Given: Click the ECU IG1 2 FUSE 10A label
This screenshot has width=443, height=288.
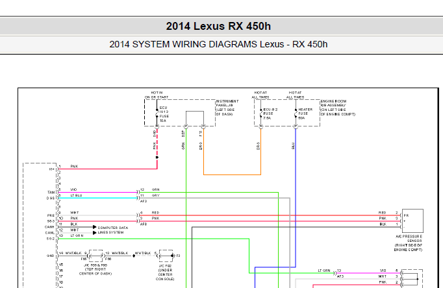Looking at the screenshot, I should click(x=164, y=114).
